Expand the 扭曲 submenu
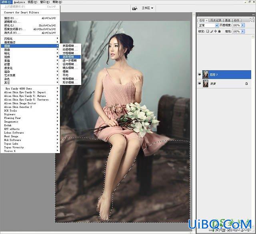256x234 pixels. [x=30, y=50]
